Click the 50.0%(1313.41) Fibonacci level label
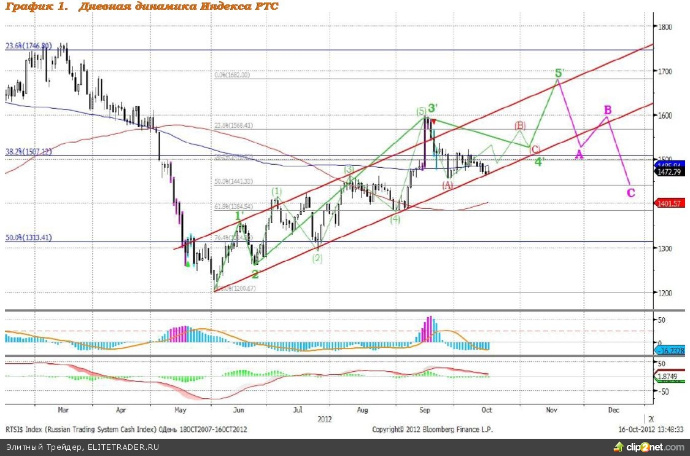The image size is (690, 456). (29, 237)
